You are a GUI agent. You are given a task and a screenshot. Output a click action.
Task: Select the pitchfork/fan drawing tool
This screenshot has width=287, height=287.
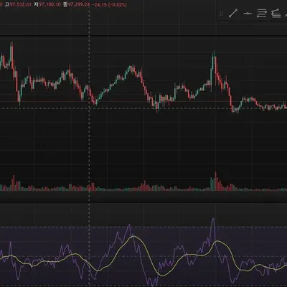276,14
